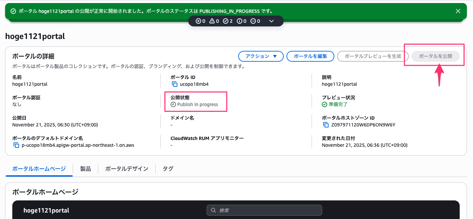Viewport: 473px width, 219px height.
Task: Select the タグ tab
Action: 168,169
